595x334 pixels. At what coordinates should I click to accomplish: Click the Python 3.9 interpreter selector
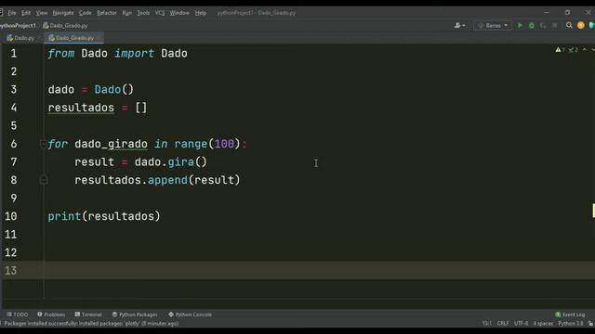570,324
